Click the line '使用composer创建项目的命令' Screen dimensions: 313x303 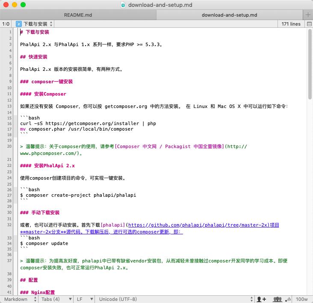click(73, 178)
